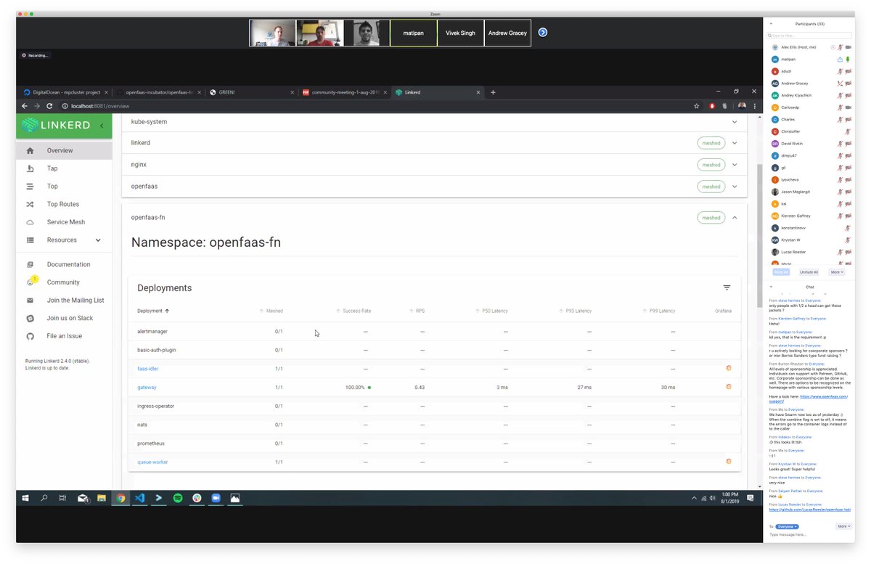
Task: Open the Grafana dashboard for faas-idler
Action: click(729, 368)
